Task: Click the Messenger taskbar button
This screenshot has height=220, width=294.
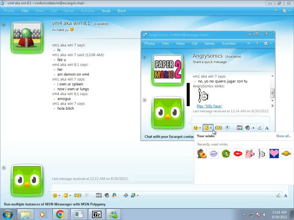Action: [x=114, y=214]
